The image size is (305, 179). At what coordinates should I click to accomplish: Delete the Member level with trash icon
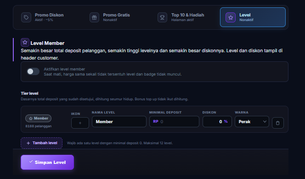[x=278, y=123]
